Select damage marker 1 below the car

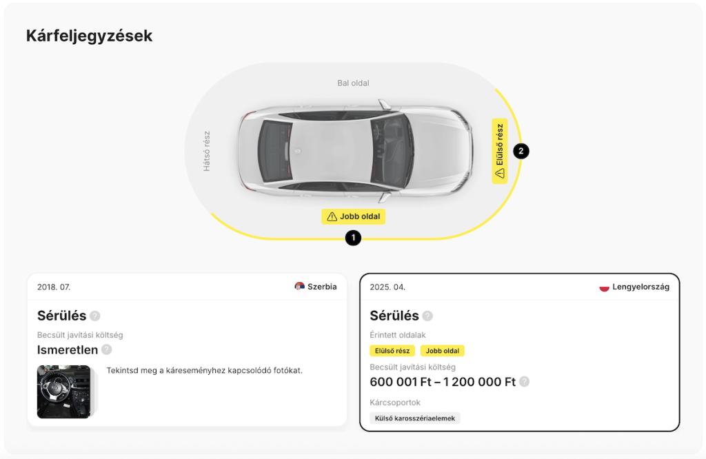[353, 238]
